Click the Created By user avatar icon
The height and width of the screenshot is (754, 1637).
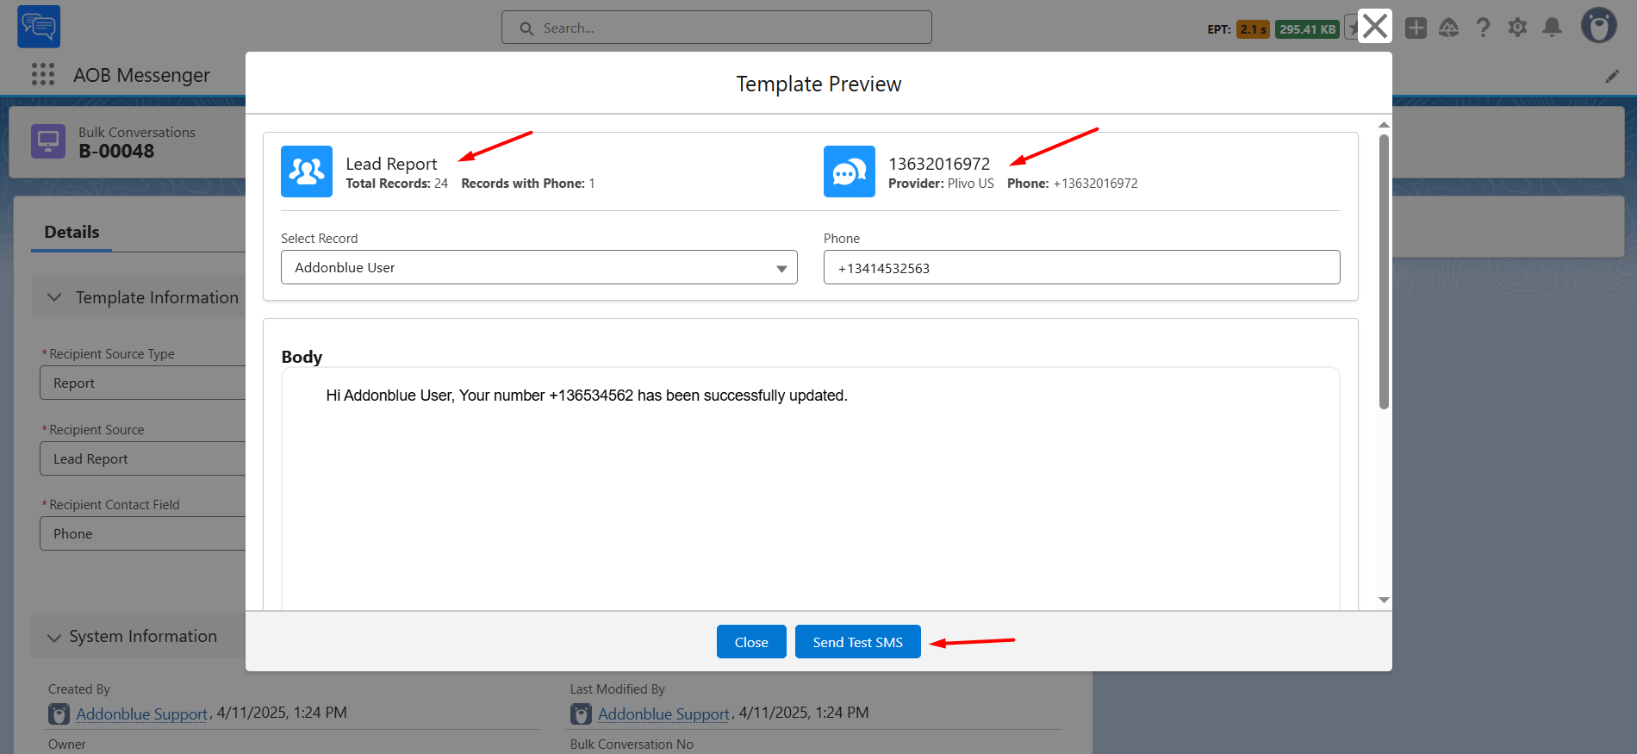[59, 713]
